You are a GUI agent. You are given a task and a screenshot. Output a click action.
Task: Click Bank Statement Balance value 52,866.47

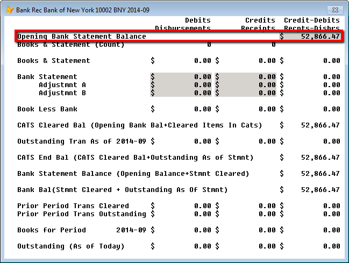(320, 174)
